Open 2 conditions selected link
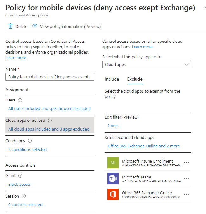This screenshot has width=206, height=214. click(28, 149)
